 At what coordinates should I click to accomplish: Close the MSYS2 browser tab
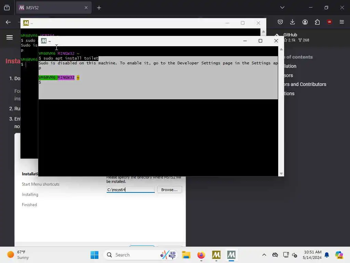pyautogui.click(x=86, y=8)
